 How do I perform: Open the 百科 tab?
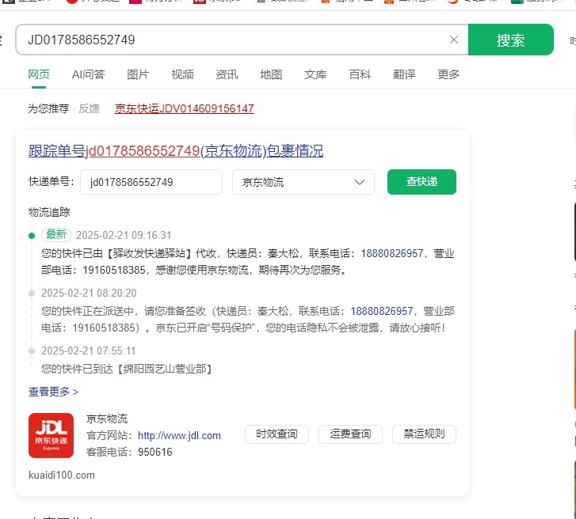[360, 74]
